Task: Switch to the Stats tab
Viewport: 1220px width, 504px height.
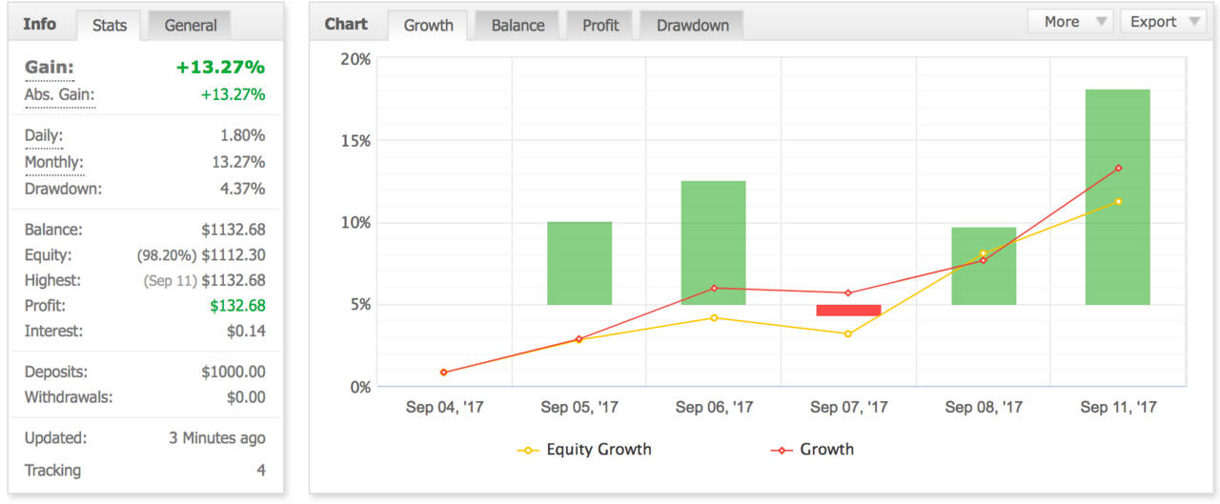Action: coord(110,26)
